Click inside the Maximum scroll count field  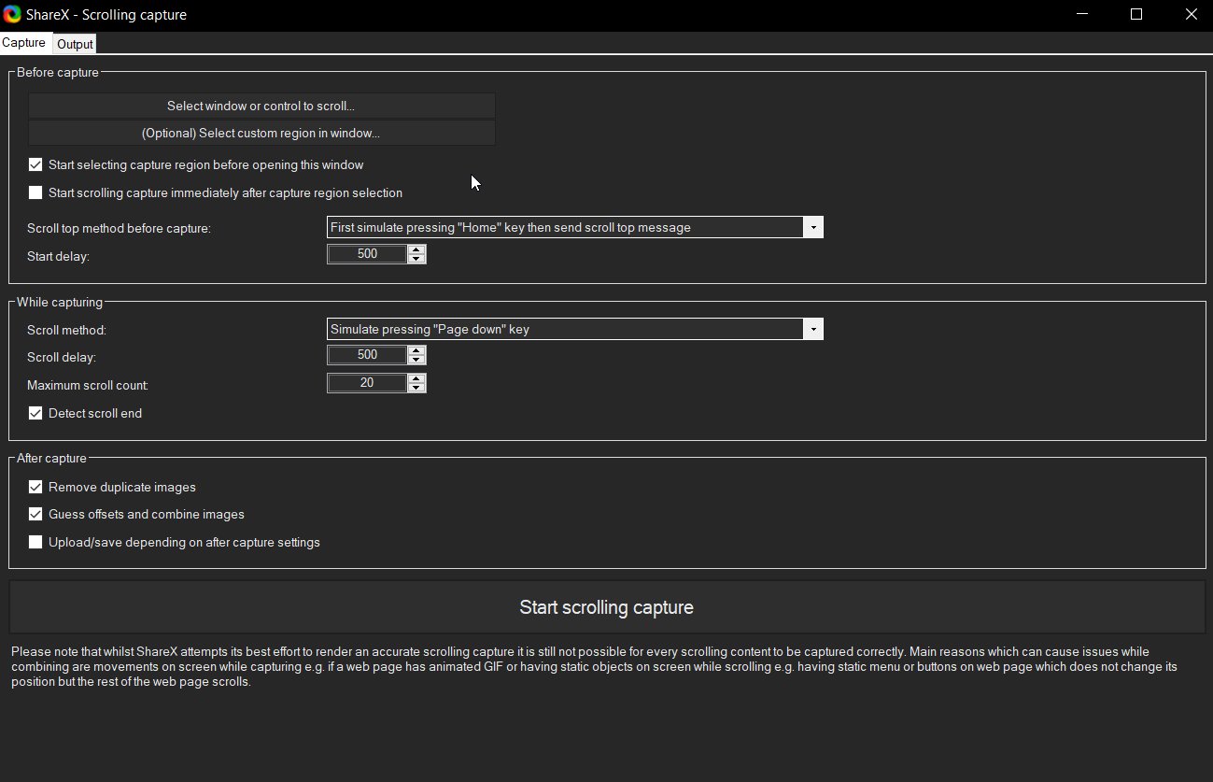(367, 383)
